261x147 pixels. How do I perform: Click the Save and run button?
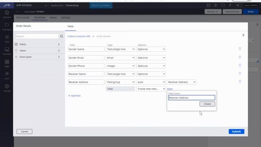[232, 11]
